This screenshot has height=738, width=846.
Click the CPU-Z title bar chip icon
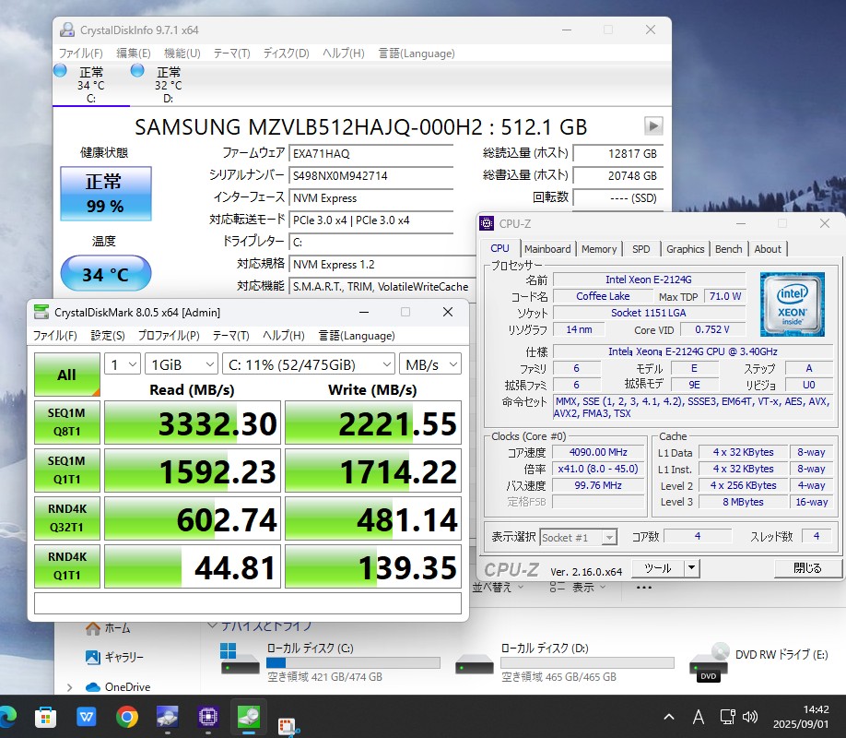click(x=487, y=223)
